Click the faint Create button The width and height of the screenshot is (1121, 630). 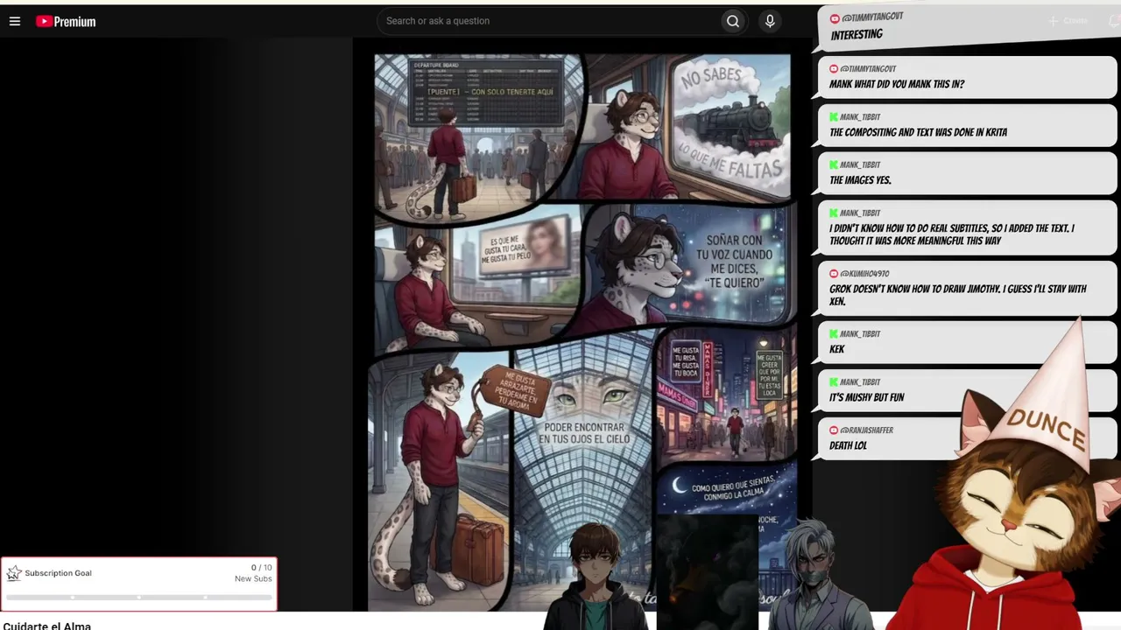(1068, 21)
